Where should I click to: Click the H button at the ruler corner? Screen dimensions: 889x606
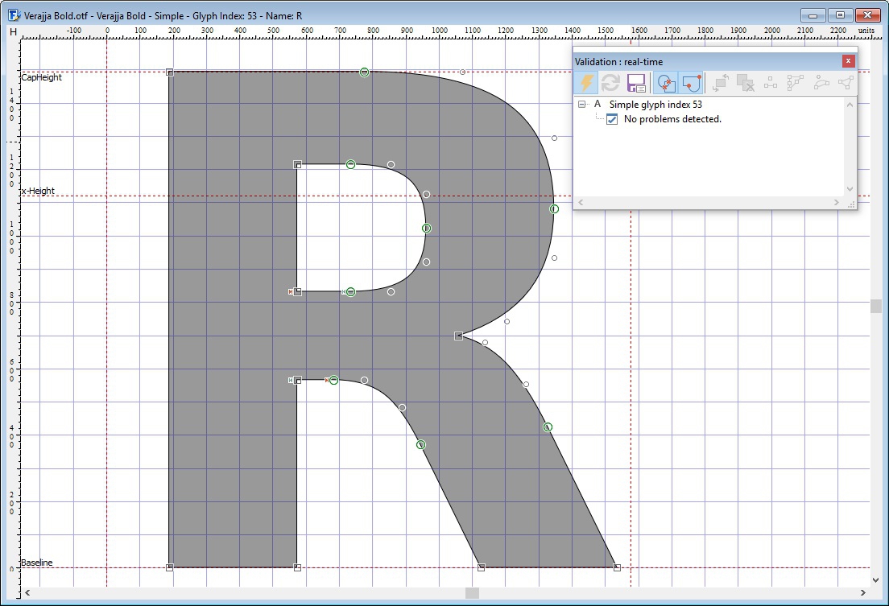(x=13, y=31)
